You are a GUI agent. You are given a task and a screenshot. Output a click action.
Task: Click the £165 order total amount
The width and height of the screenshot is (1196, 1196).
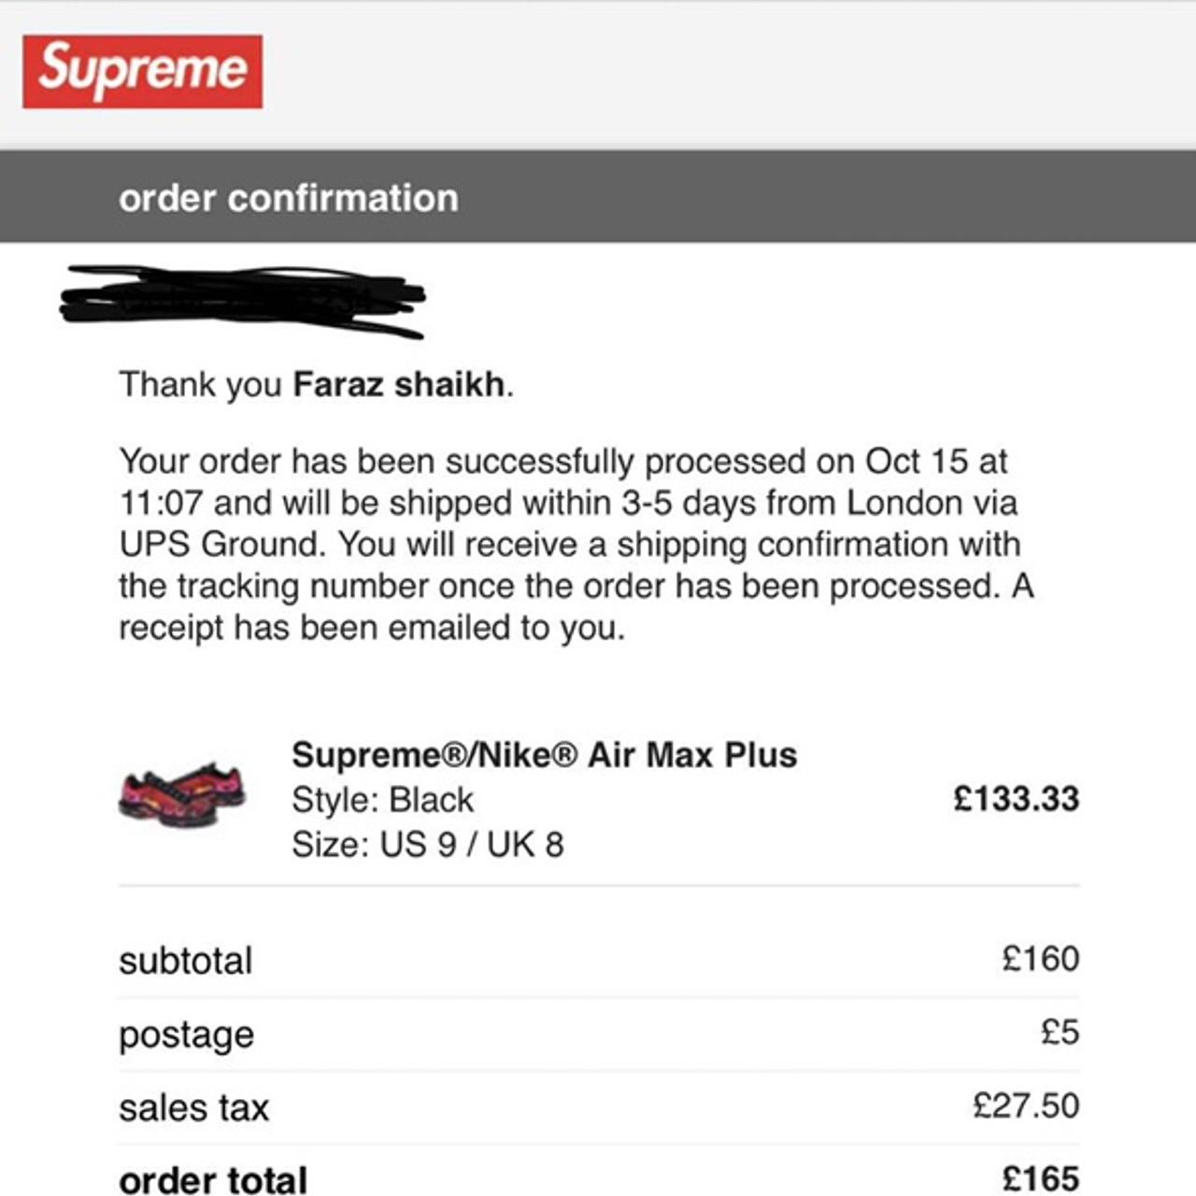click(x=1040, y=1179)
